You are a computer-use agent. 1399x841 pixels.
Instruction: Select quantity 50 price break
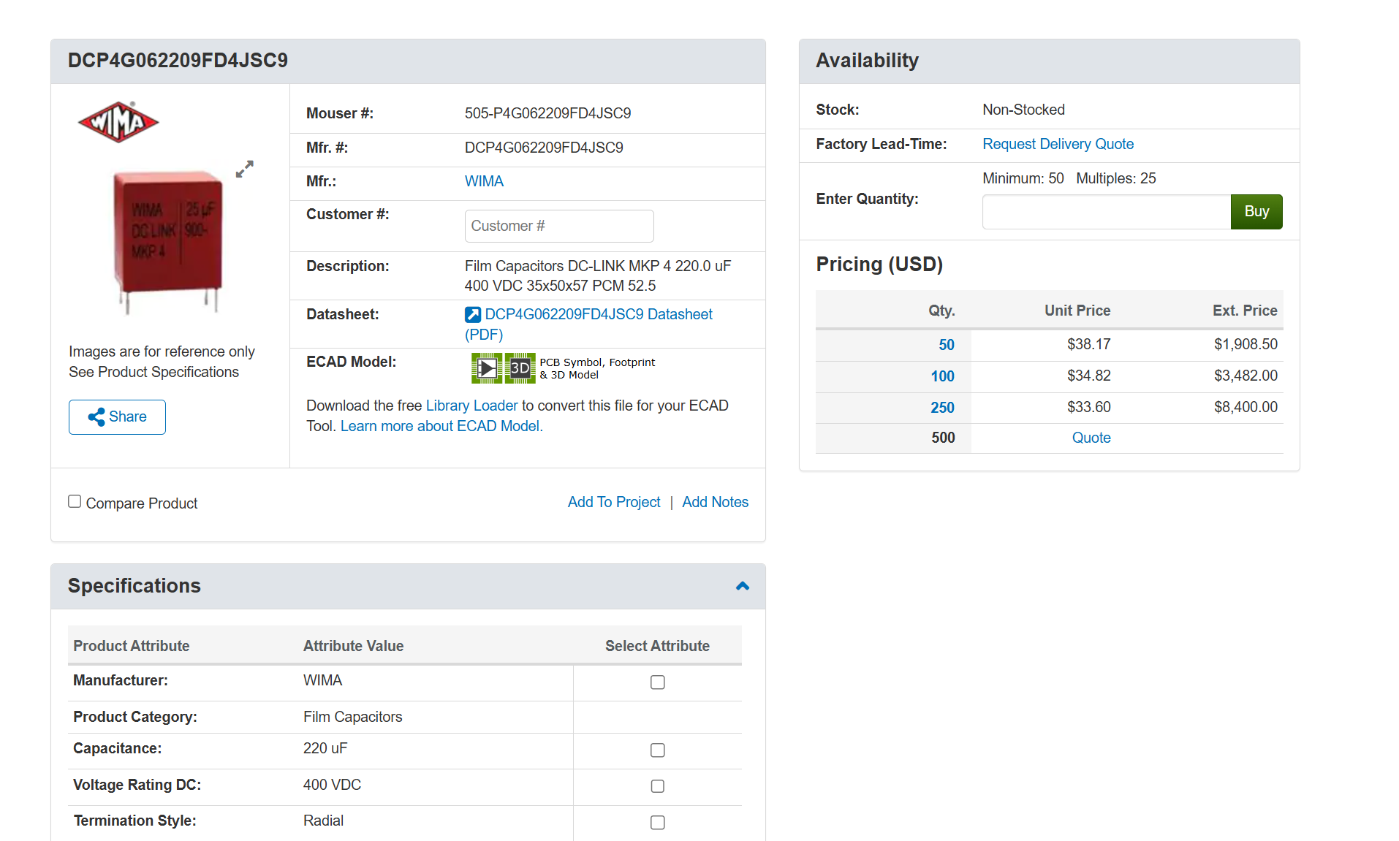[947, 345]
